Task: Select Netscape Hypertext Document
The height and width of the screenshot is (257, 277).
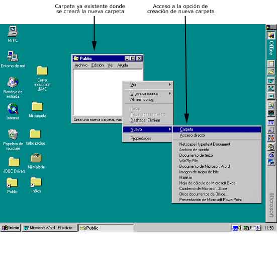Action: click(x=217, y=144)
